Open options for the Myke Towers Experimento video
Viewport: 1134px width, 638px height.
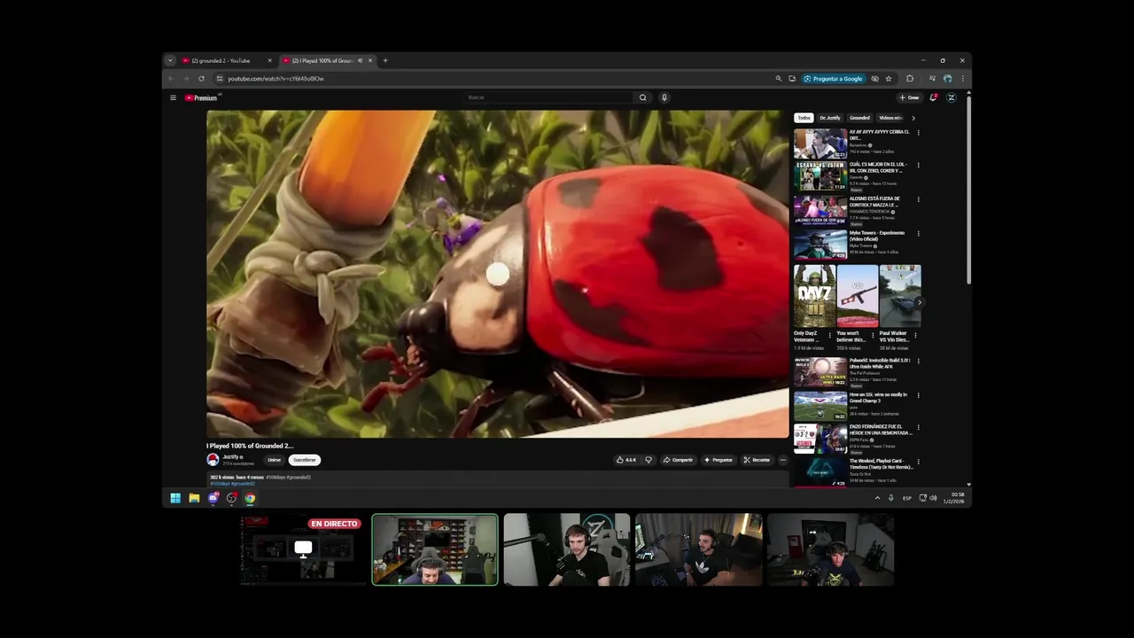coord(918,233)
